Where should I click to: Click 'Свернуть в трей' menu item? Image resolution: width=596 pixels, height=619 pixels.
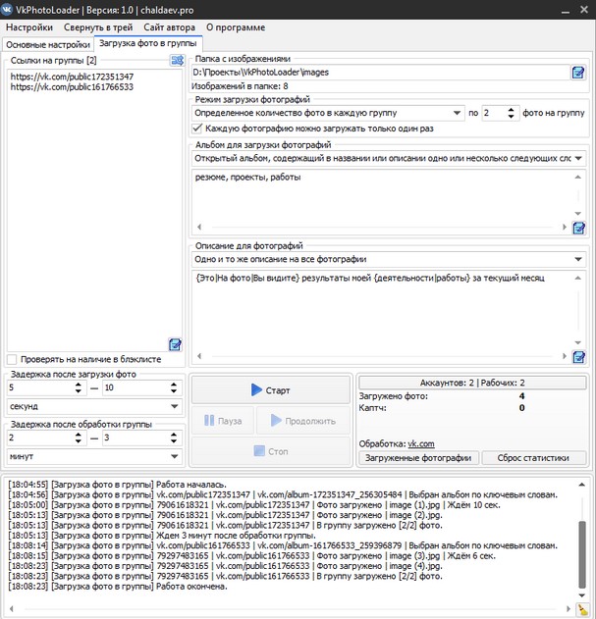click(x=98, y=27)
